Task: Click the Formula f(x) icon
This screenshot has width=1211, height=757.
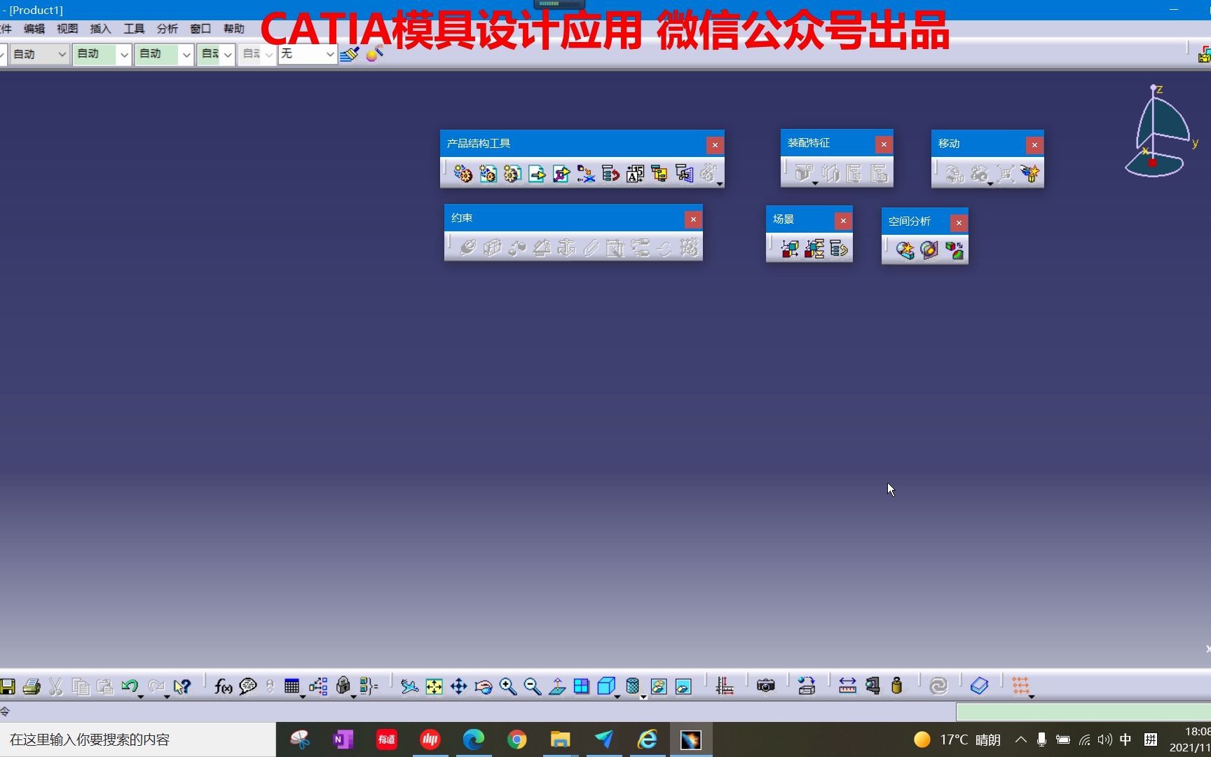Action: click(223, 686)
